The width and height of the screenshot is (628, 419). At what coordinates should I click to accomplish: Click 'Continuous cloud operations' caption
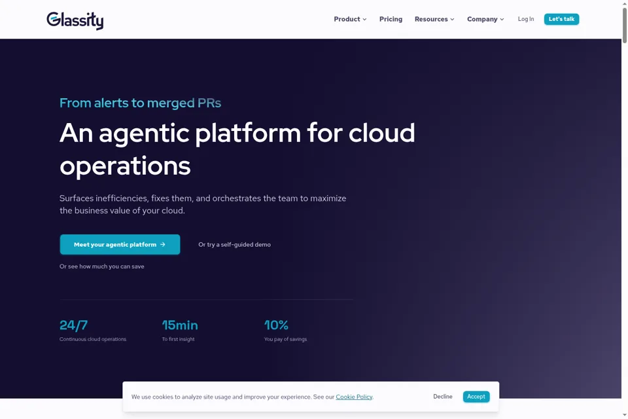click(93, 339)
